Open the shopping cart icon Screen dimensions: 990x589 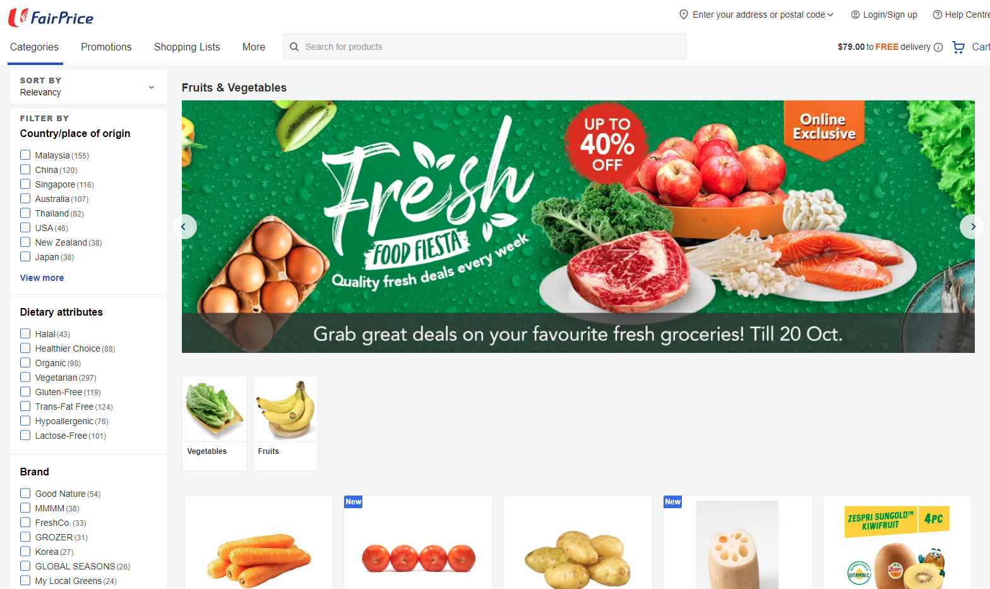[x=958, y=47]
